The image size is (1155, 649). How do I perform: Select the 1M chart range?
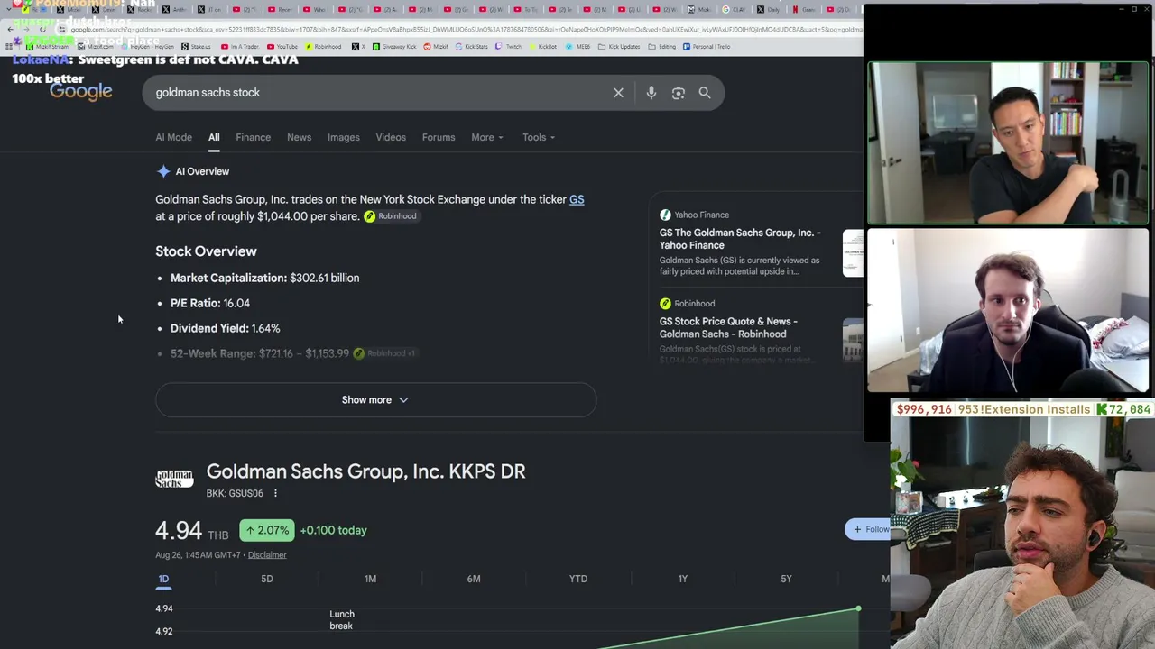370,579
